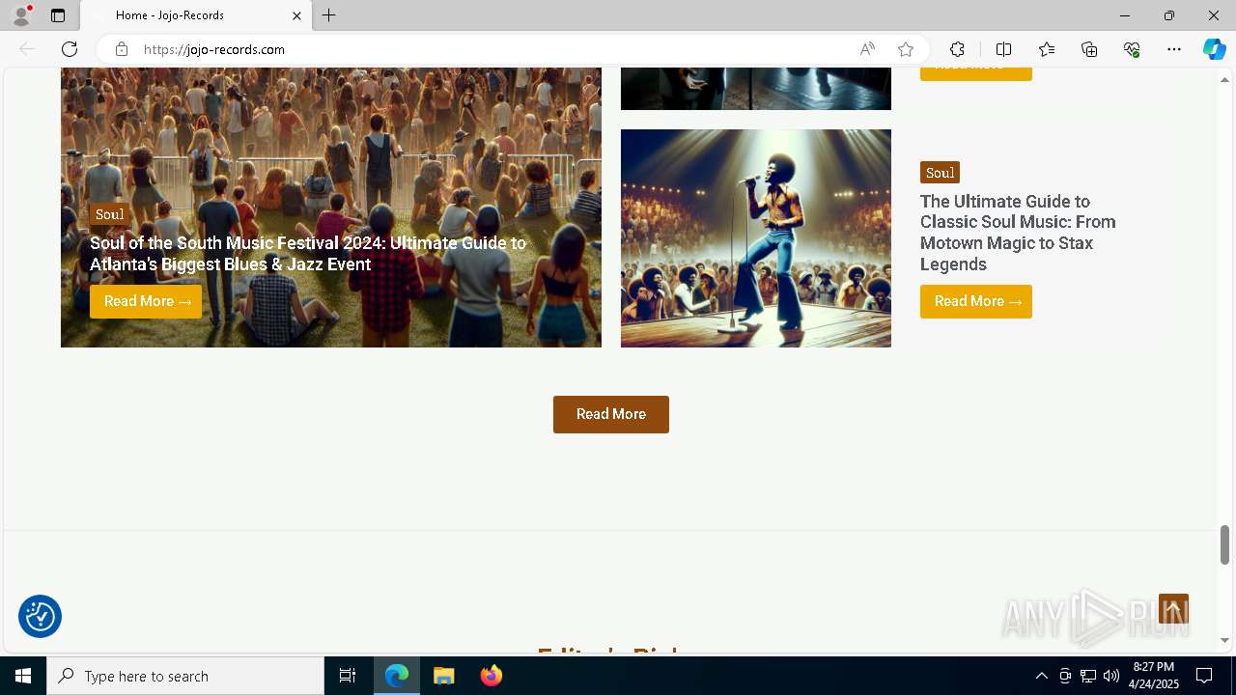The height and width of the screenshot is (695, 1236).
Task: Click Read More for Classic Soul guide
Action: (x=976, y=301)
